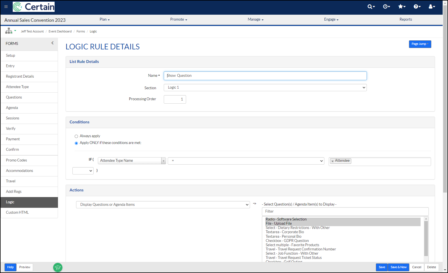Open the search icon menu
Screen dimensions: 448x273
click(371, 6)
